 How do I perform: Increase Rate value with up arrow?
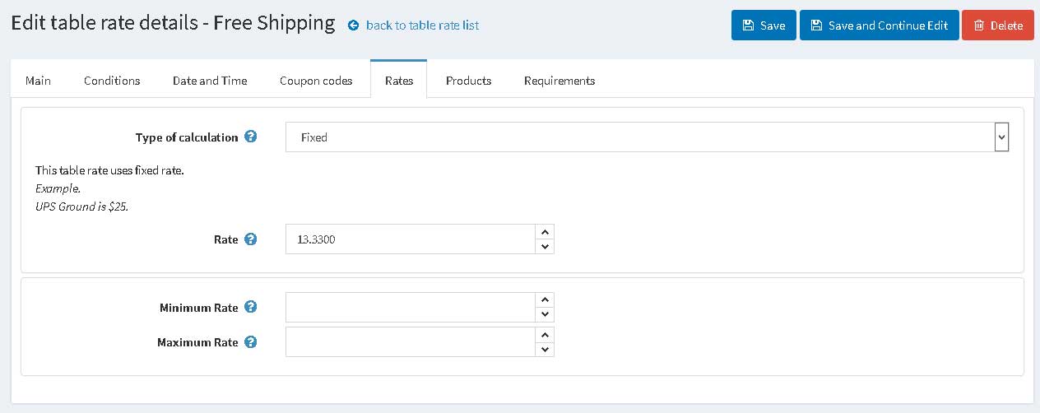click(x=545, y=232)
